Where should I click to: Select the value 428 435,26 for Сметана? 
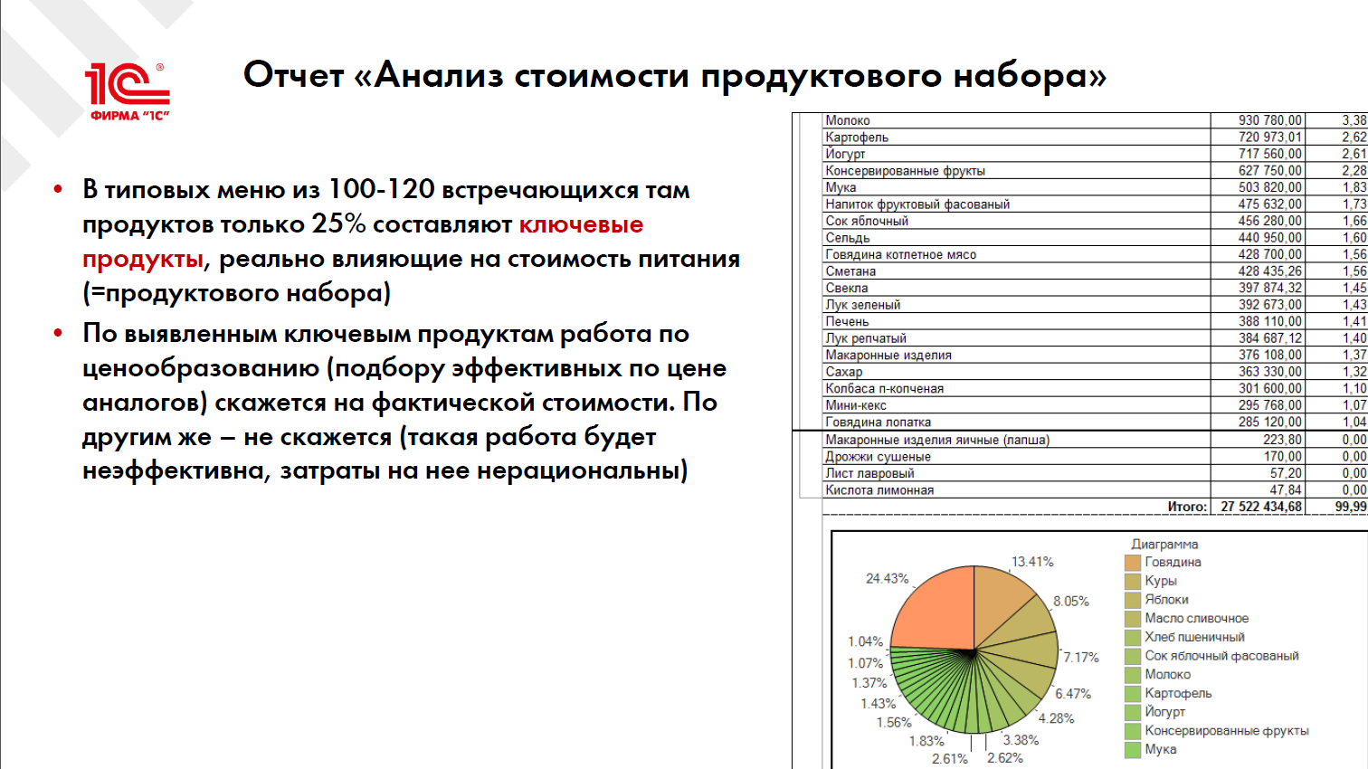pos(1270,271)
